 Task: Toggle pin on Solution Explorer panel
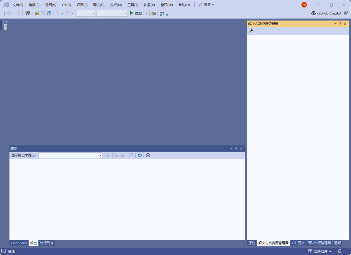pos(340,24)
